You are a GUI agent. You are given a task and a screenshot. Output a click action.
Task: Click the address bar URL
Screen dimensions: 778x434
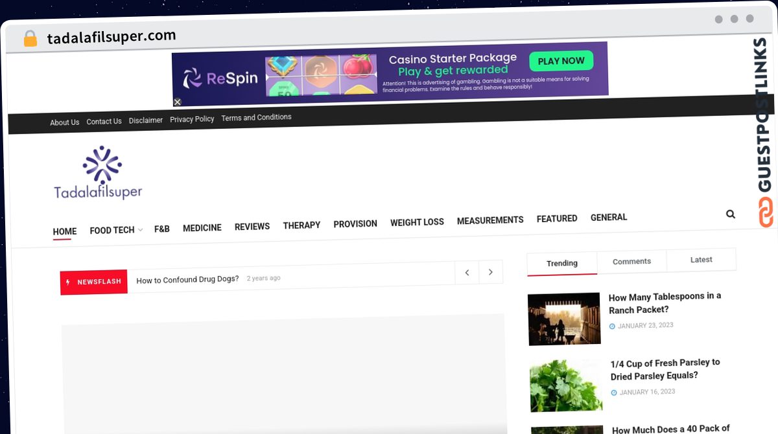click(x=112, y=36)
